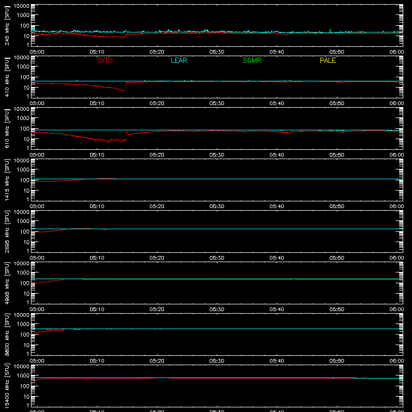Viewport: 412px width, 412px height.
Task: Click red trace minimum before 05:15 in 410 MHz plot
Action: 123,91
